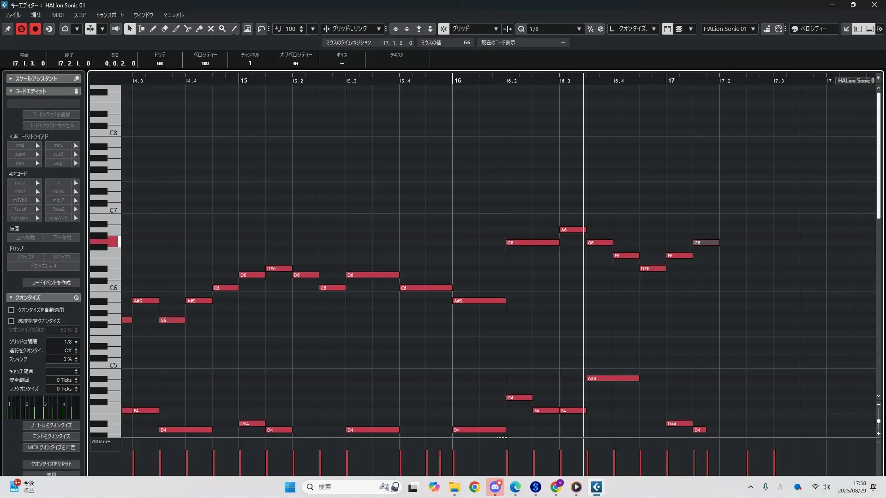
Task: Select the Split scissors tool
Action: (x=188, y=29)
